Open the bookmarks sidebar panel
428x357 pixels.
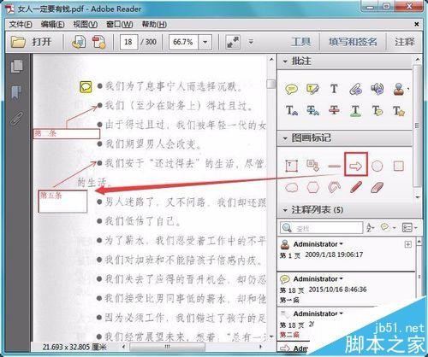point(17,92)
